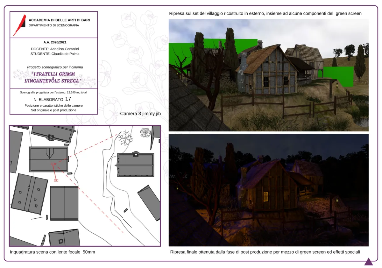Viewport: 382px width, 268px height.
Task: Open the camera position site plan
Action: click(x=85, y=186)
